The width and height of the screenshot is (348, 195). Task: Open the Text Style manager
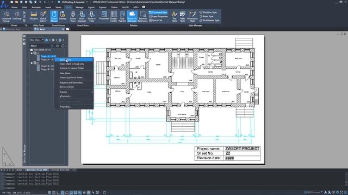(x=175, y=16)
